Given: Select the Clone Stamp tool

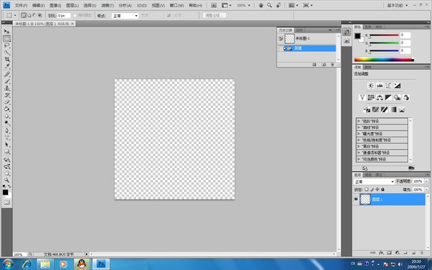Looking at the screenshot, I should tap(7, 88).
